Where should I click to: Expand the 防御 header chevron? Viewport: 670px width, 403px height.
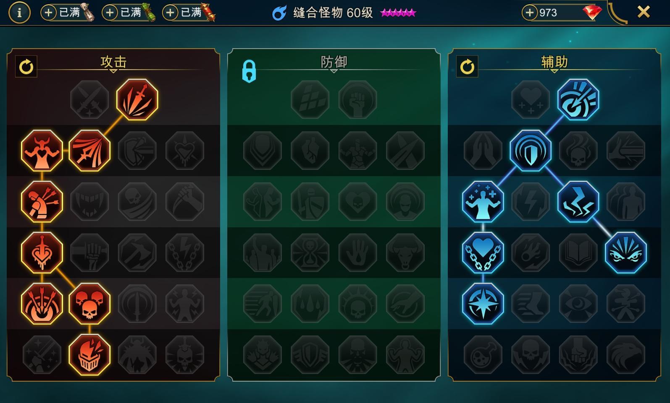click(x=334, y=71)
